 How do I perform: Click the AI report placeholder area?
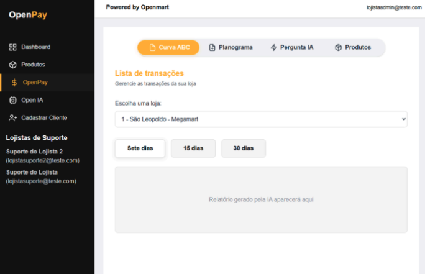coord(261,199)
